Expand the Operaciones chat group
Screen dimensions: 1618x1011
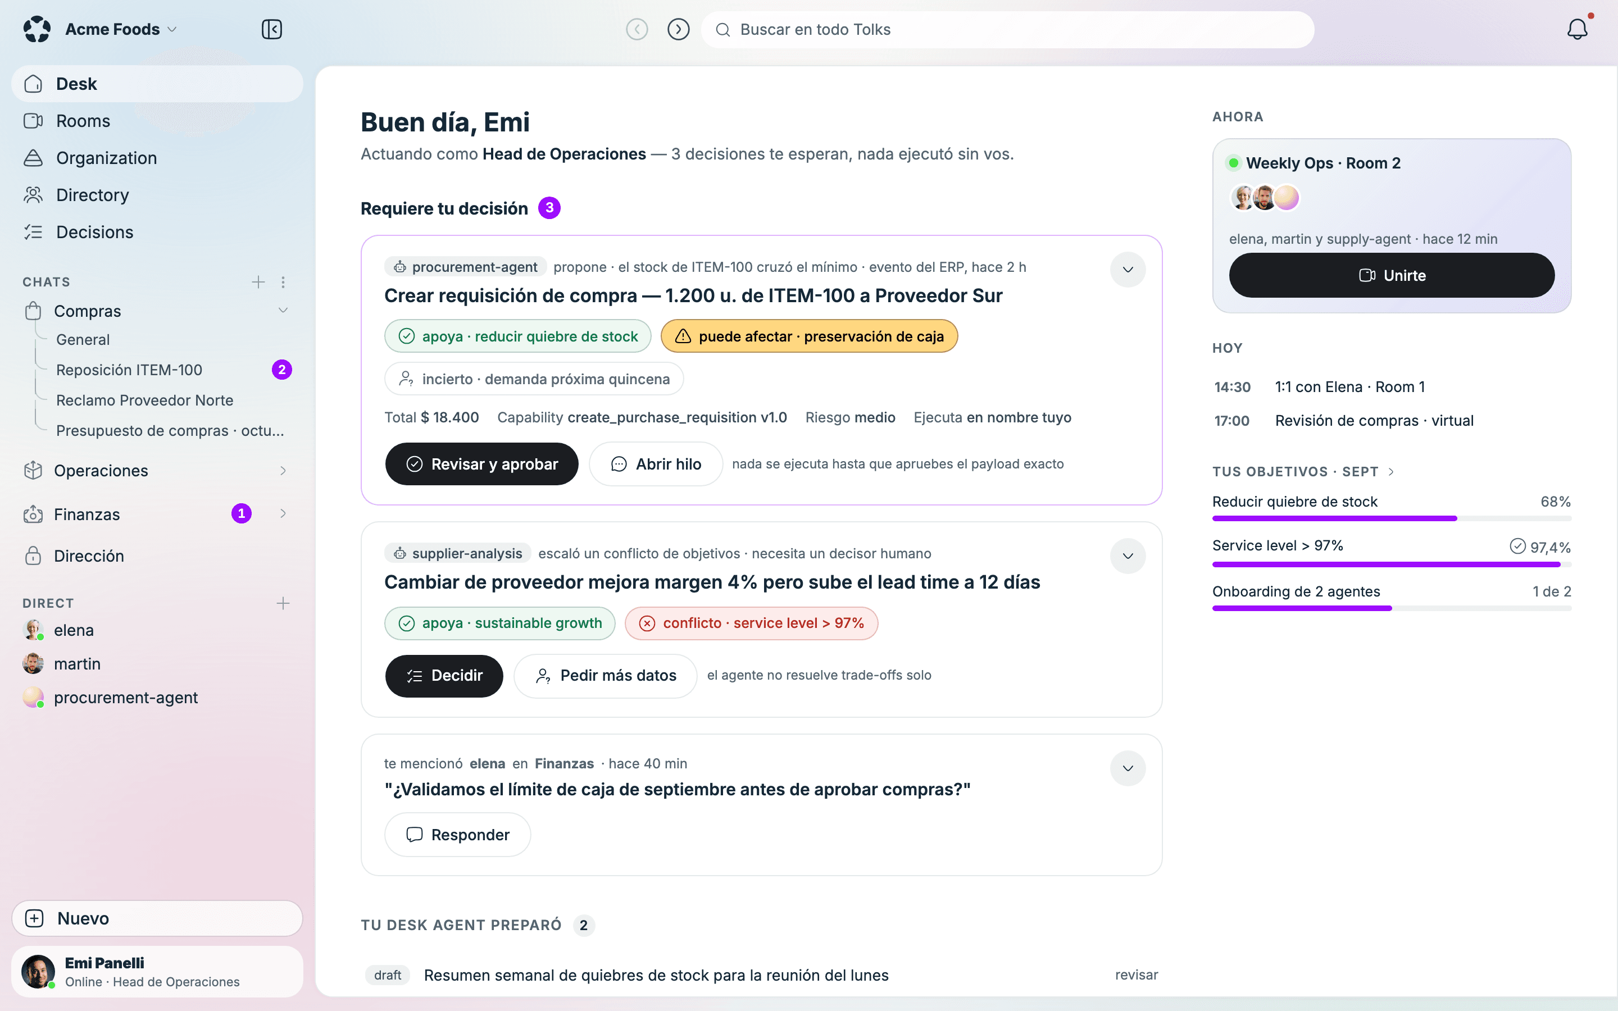point(284,471)
